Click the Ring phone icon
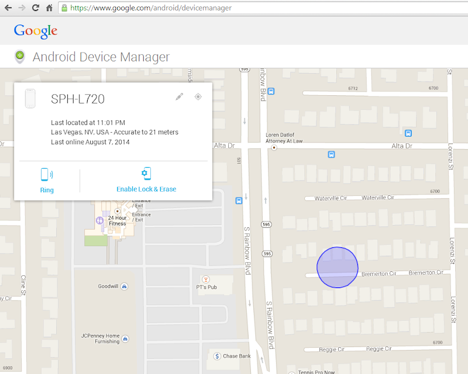 (x=47, y=175)
